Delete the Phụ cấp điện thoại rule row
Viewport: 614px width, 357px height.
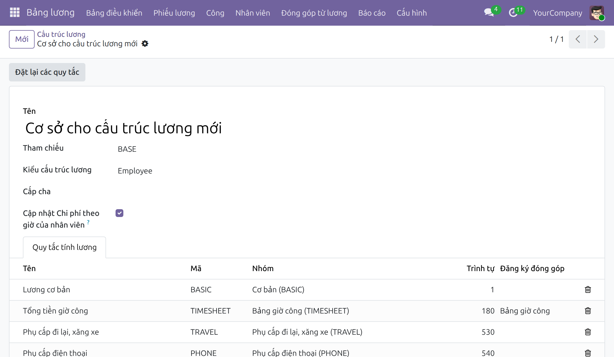[588, 353]
